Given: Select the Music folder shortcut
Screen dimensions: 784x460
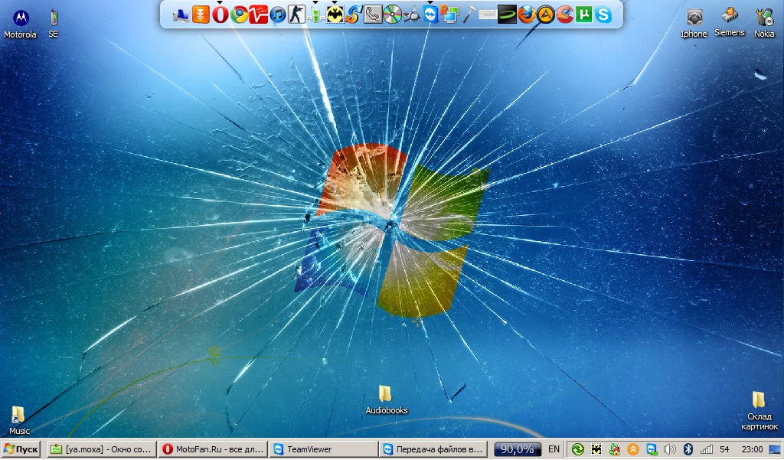Looking at the screenshot, I should tap(19, 420).
